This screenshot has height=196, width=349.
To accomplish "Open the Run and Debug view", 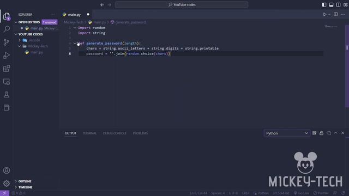I will coord(7,56).
